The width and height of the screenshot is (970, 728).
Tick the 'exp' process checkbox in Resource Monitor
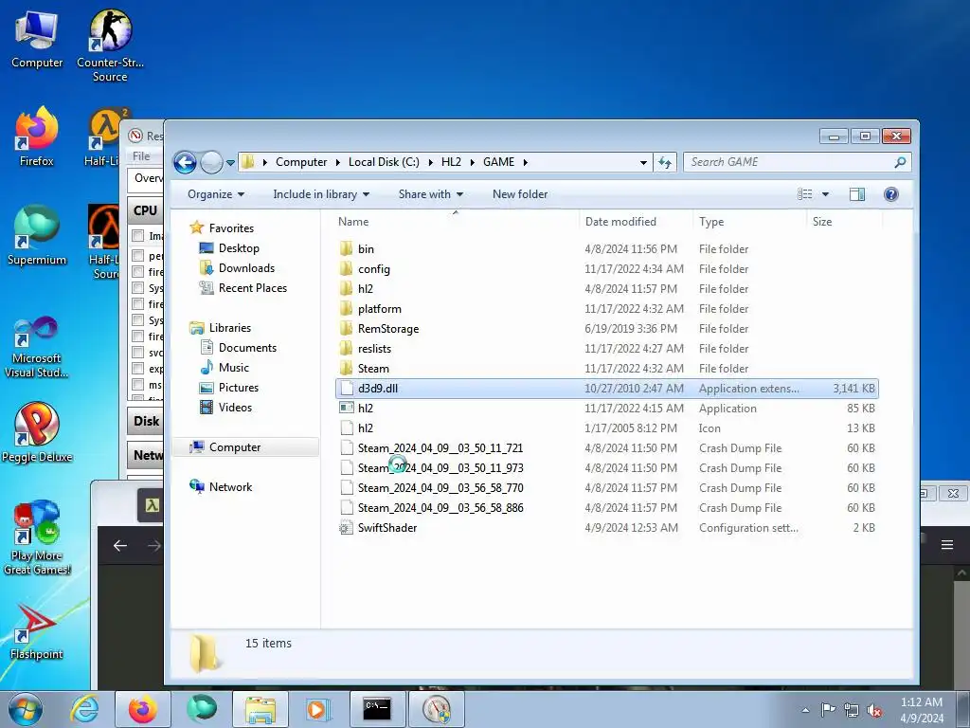pos(138,369)
